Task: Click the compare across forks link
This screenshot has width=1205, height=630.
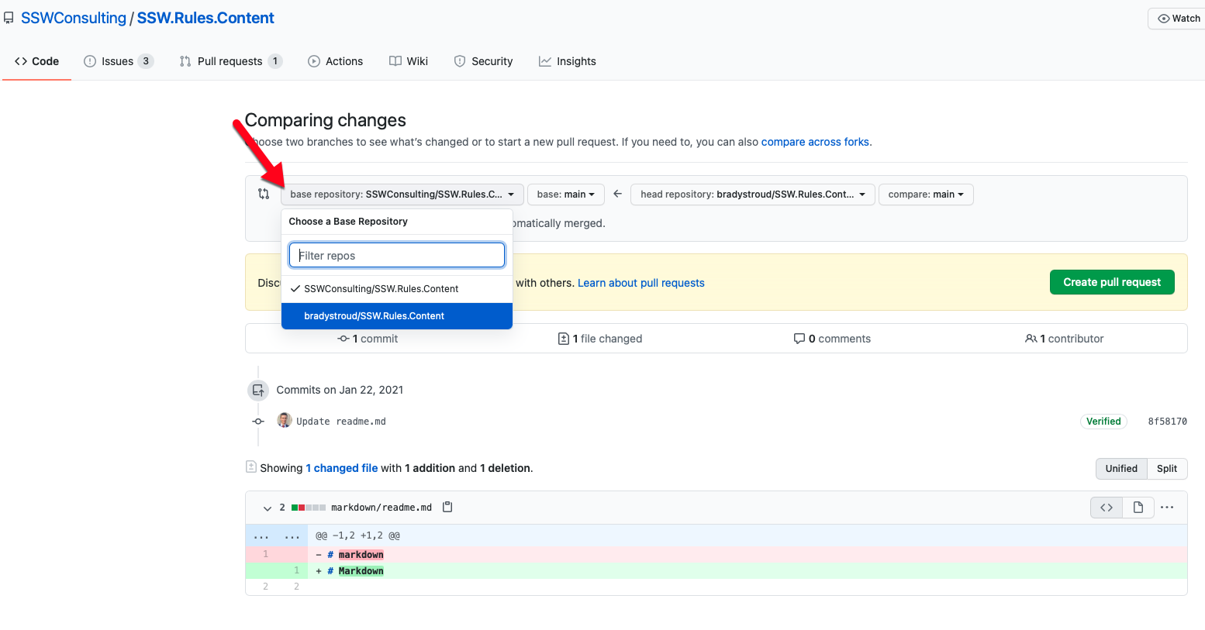Action: (815, 142)
